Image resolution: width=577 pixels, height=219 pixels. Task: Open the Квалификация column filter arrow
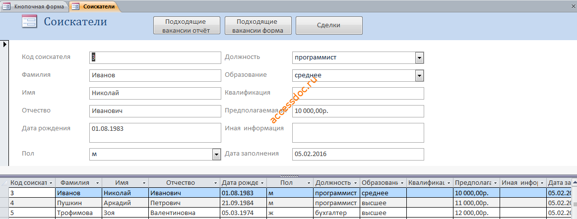click(x=448, y=183)
